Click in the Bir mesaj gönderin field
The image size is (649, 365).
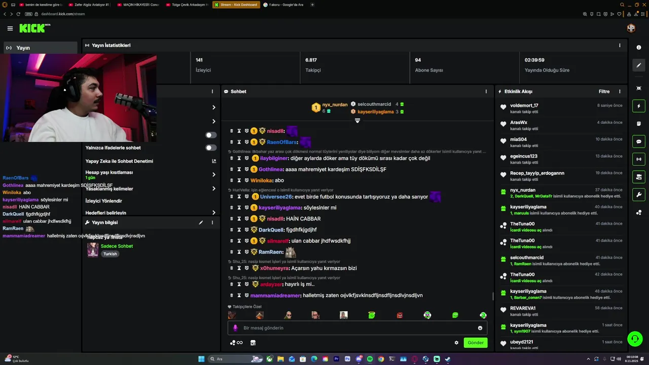click(357, 328)
